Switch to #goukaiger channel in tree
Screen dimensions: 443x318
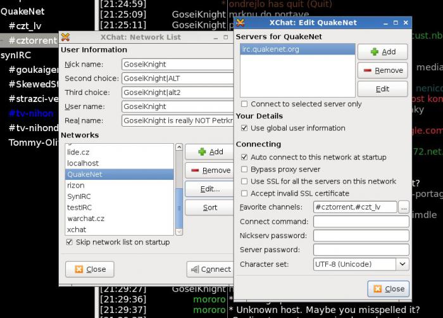point(34,70)
